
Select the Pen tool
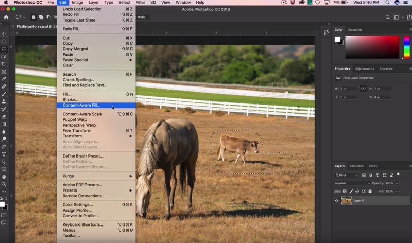point(4,147)
